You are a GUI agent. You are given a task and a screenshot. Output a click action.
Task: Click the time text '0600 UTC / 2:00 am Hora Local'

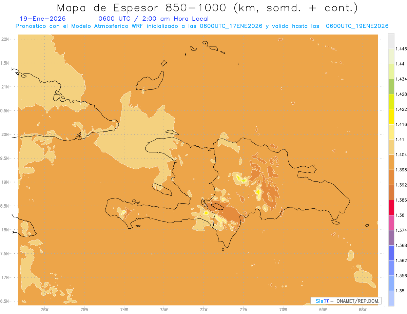click(153, 19)
